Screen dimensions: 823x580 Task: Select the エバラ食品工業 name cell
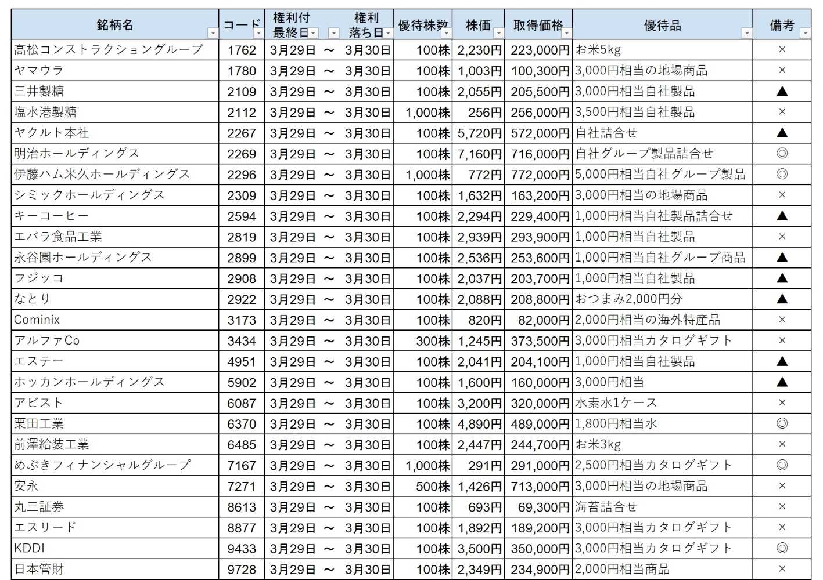click(x=115, y=237)
